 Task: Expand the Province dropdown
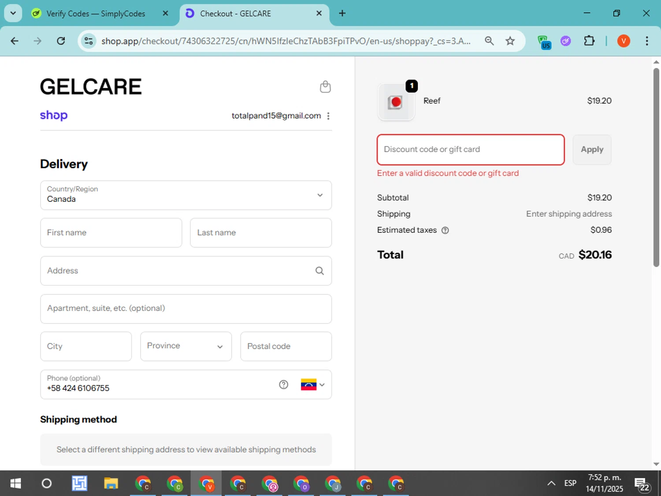tap(186, 346)
